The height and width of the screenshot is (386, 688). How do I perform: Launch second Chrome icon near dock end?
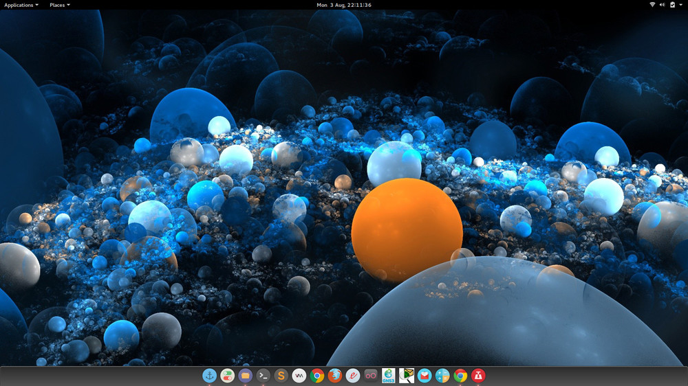click(x=460, y=376)
